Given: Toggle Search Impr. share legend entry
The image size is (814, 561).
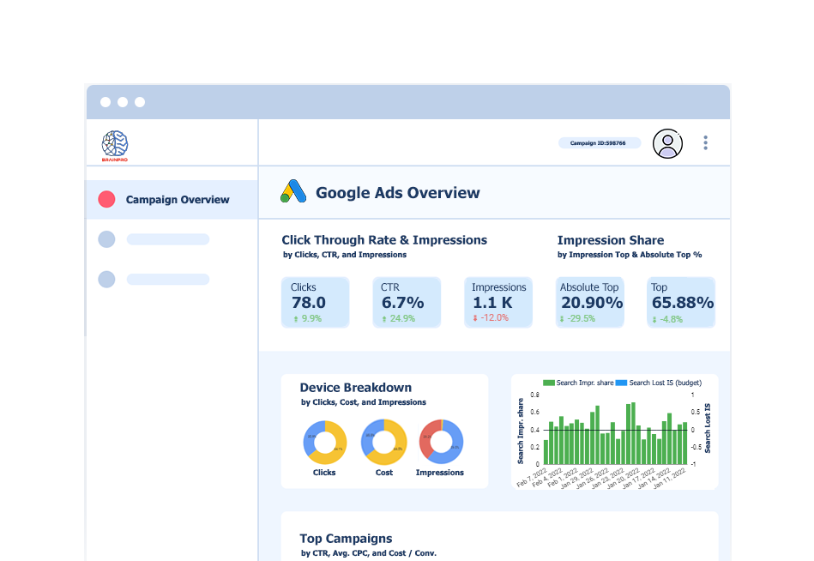Looking at the screenshot, I should pos(577,383).
